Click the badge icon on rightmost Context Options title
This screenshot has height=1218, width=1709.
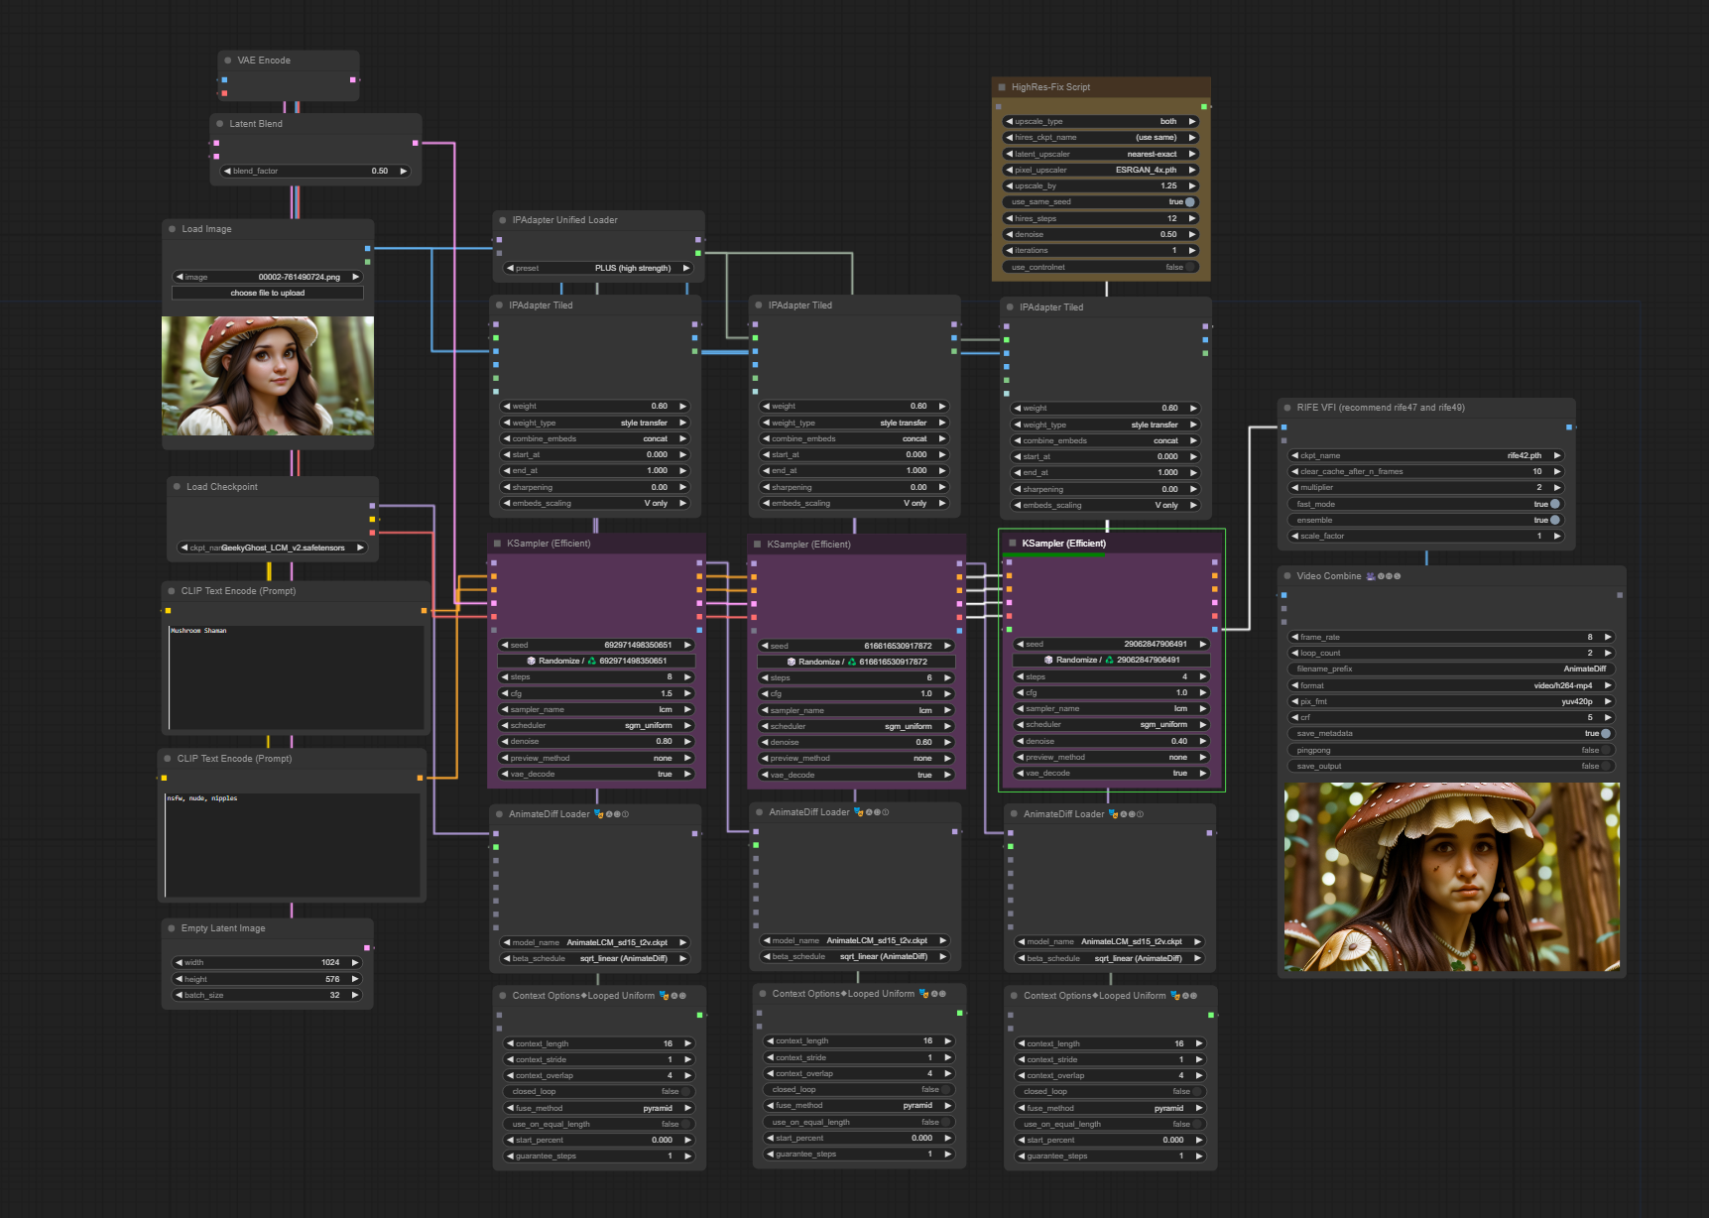tap(1175, 995)
